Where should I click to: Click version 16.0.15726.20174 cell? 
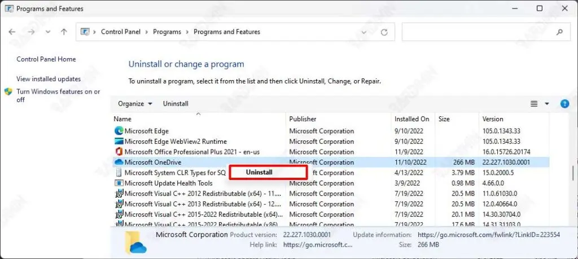506,152
